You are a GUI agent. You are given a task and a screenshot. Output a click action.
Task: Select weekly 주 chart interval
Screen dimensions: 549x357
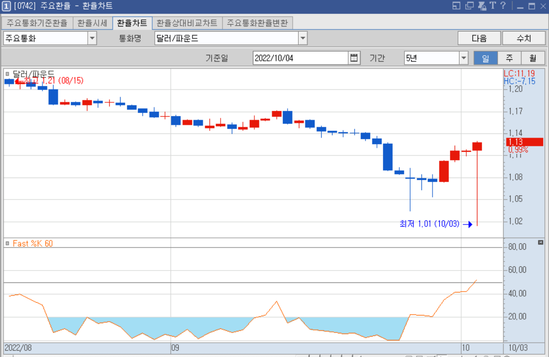[510, 58]
